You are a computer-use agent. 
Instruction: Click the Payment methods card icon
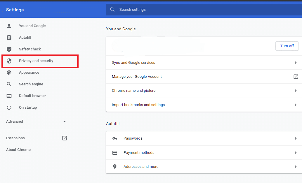point(115,153)
